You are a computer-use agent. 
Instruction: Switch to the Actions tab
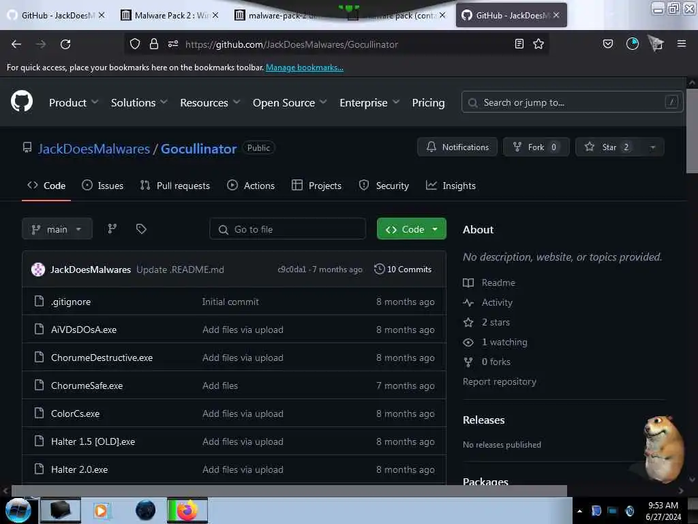click(x=251, y=186)
